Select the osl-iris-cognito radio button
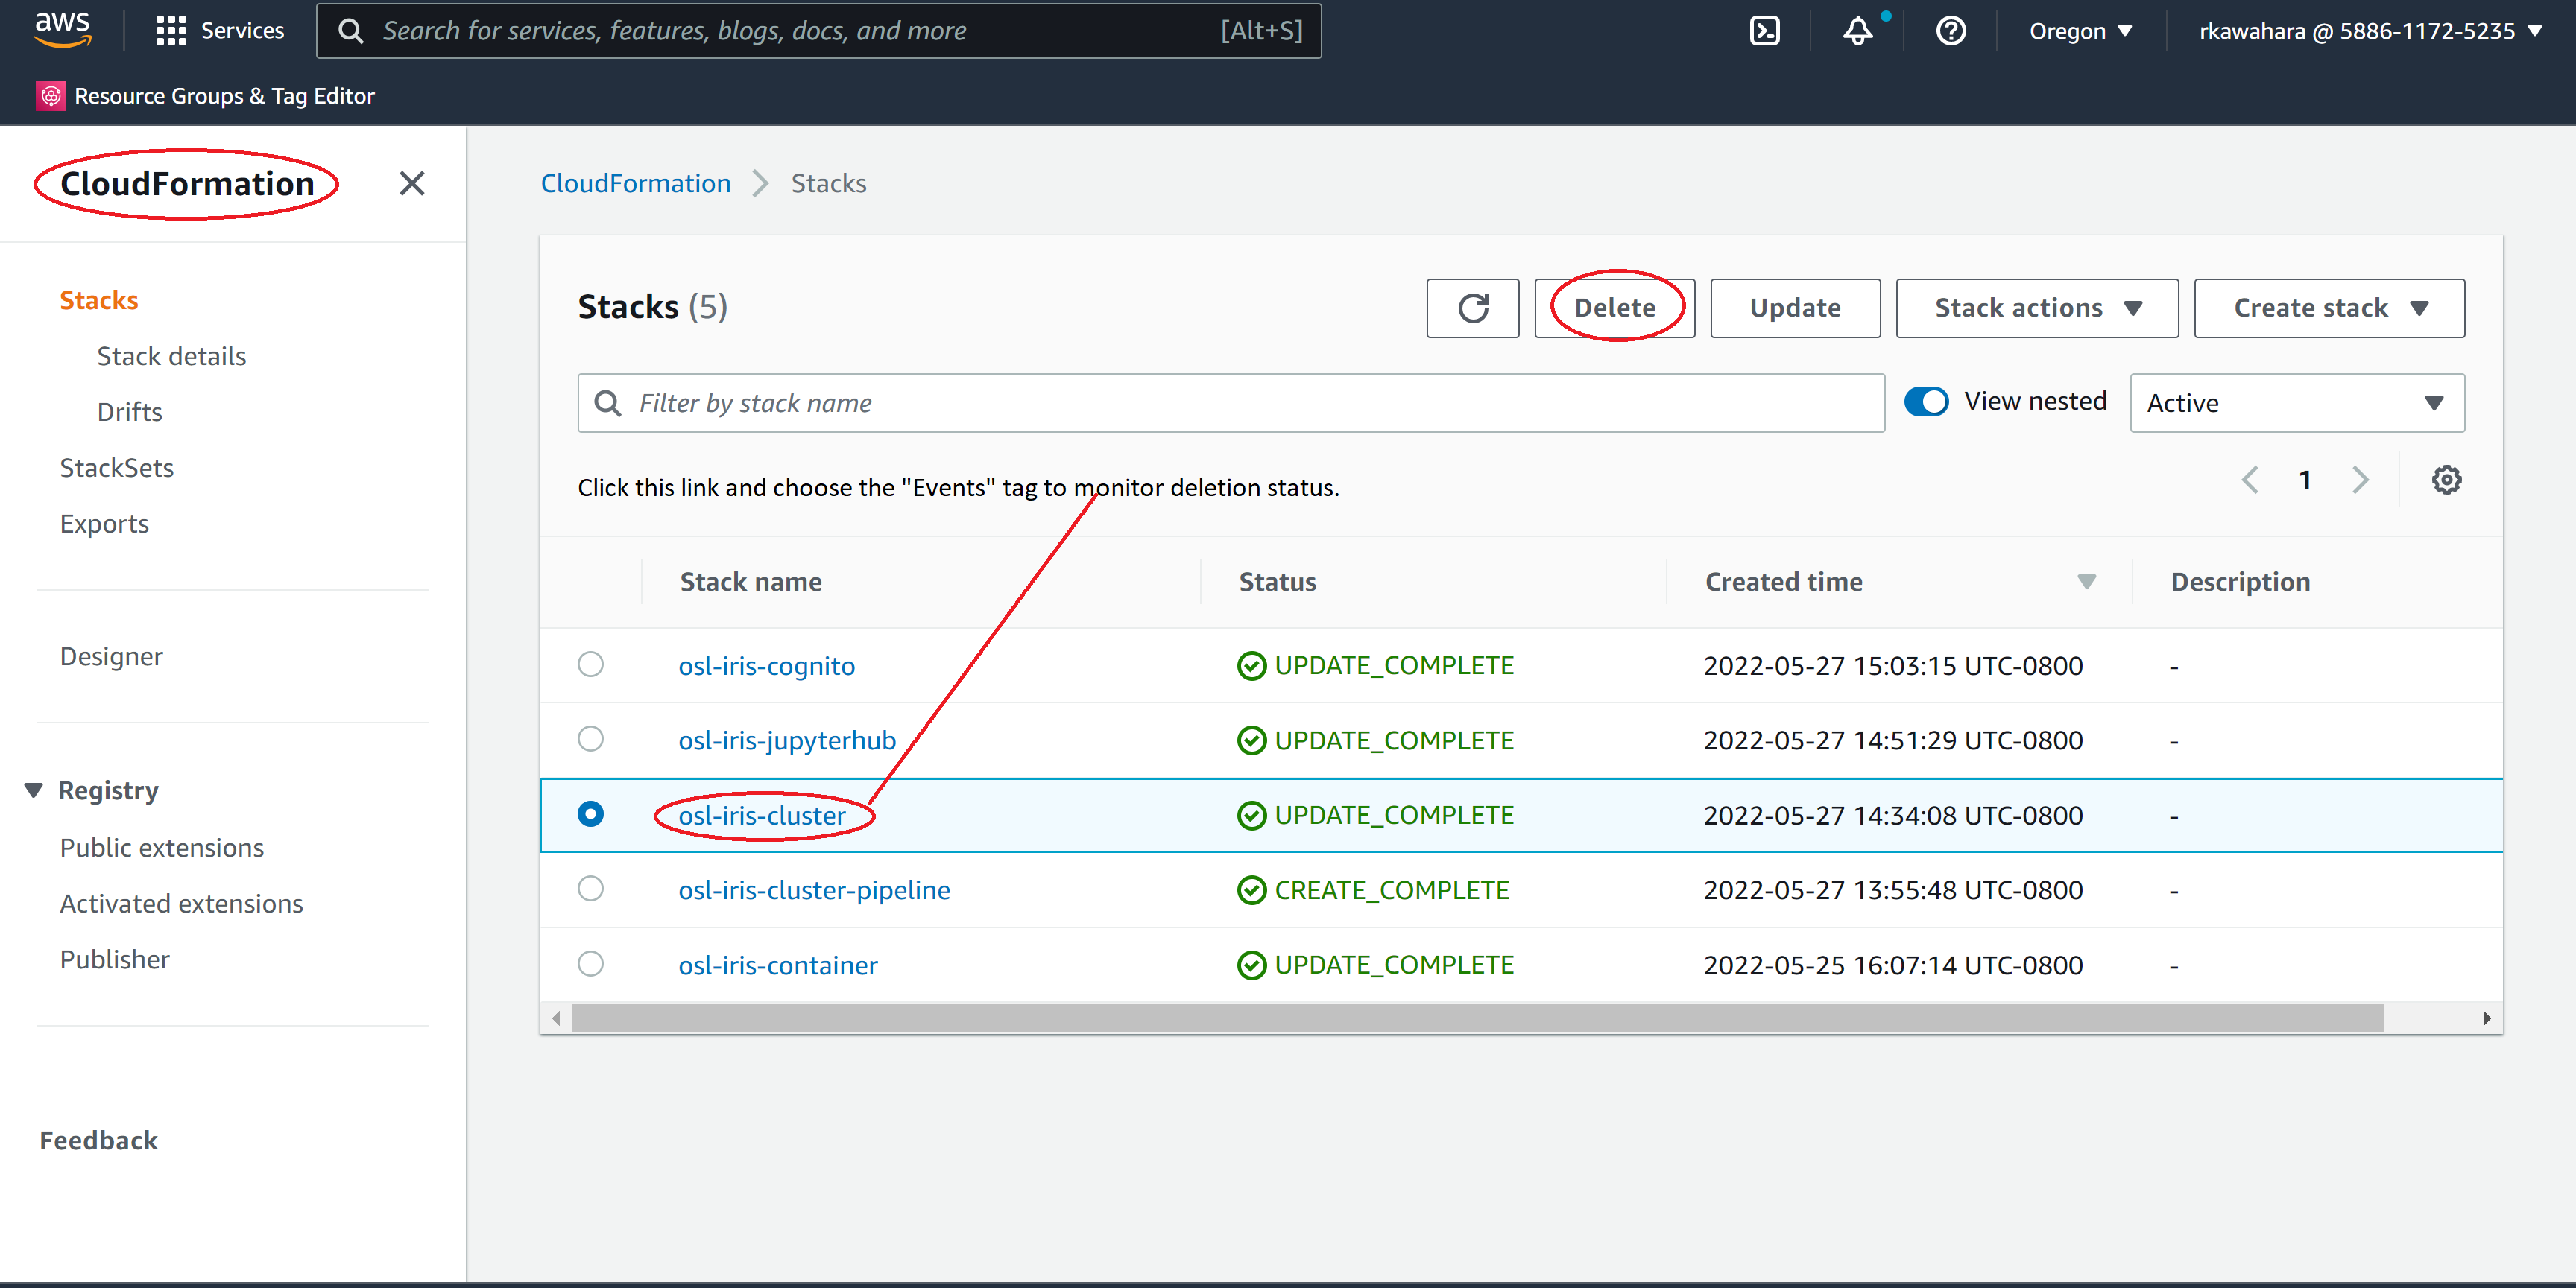 591,664
